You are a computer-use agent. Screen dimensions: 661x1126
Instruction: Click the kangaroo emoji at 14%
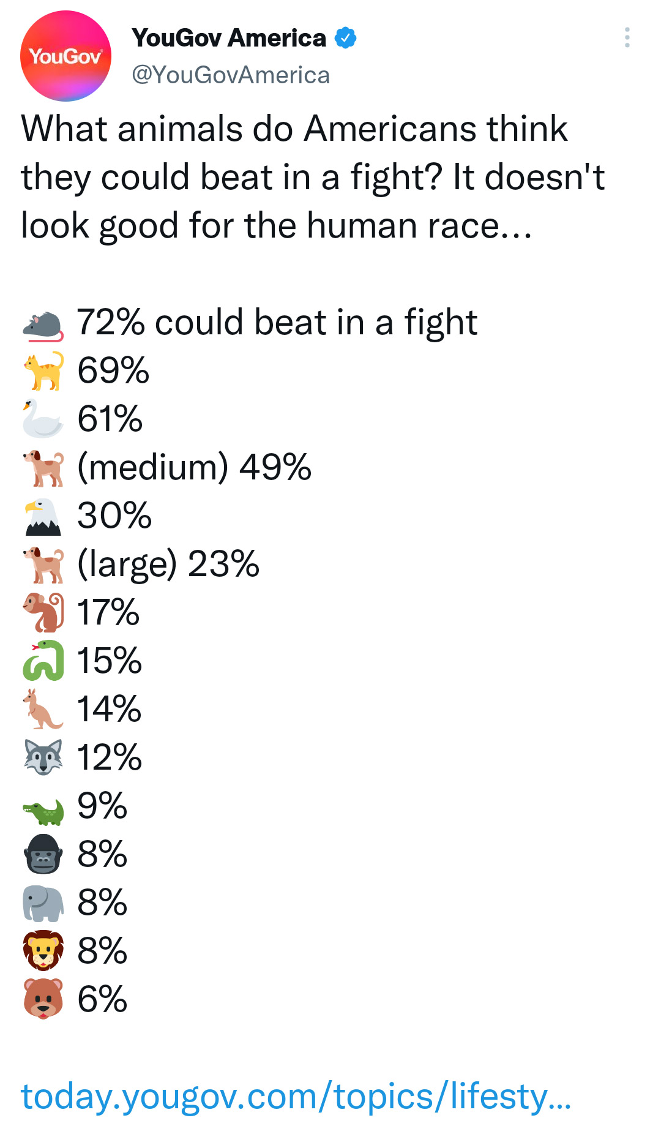coord(43,709)
